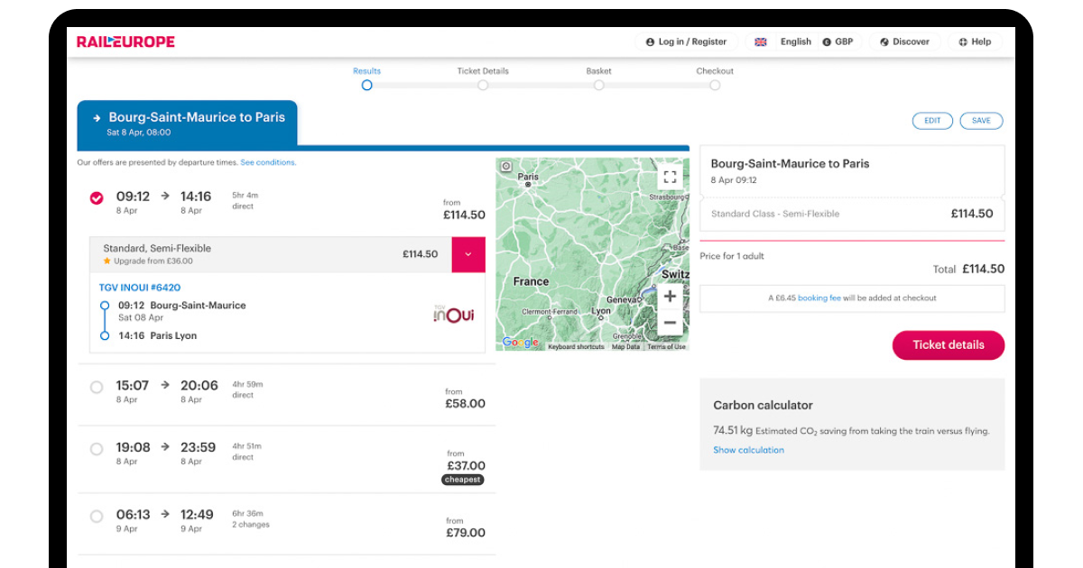Click the Ticket details button
Image resolution: width=1083 pixels, height=568 pixels.
click(949, 344)
